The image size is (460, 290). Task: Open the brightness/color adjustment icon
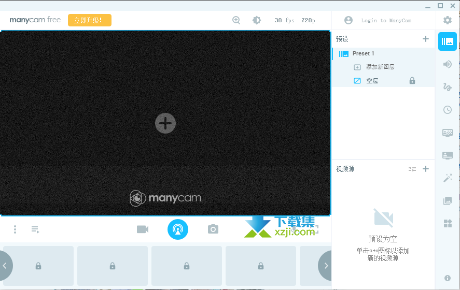tap(257, 20)
